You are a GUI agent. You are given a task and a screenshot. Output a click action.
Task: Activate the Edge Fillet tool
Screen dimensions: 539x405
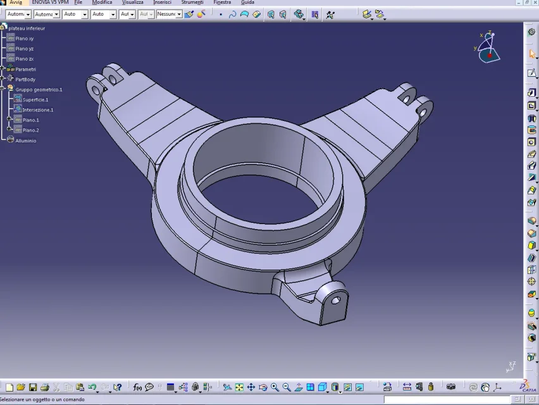[x=531, y=221]
